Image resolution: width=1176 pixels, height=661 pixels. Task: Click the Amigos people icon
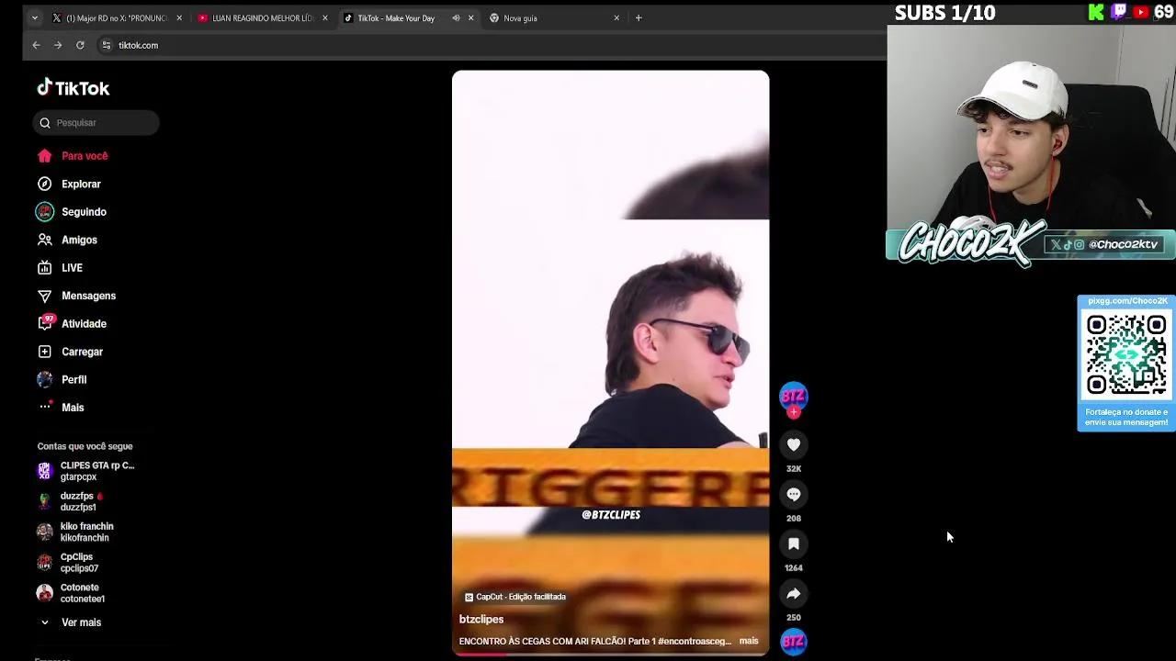coord(44,240)
